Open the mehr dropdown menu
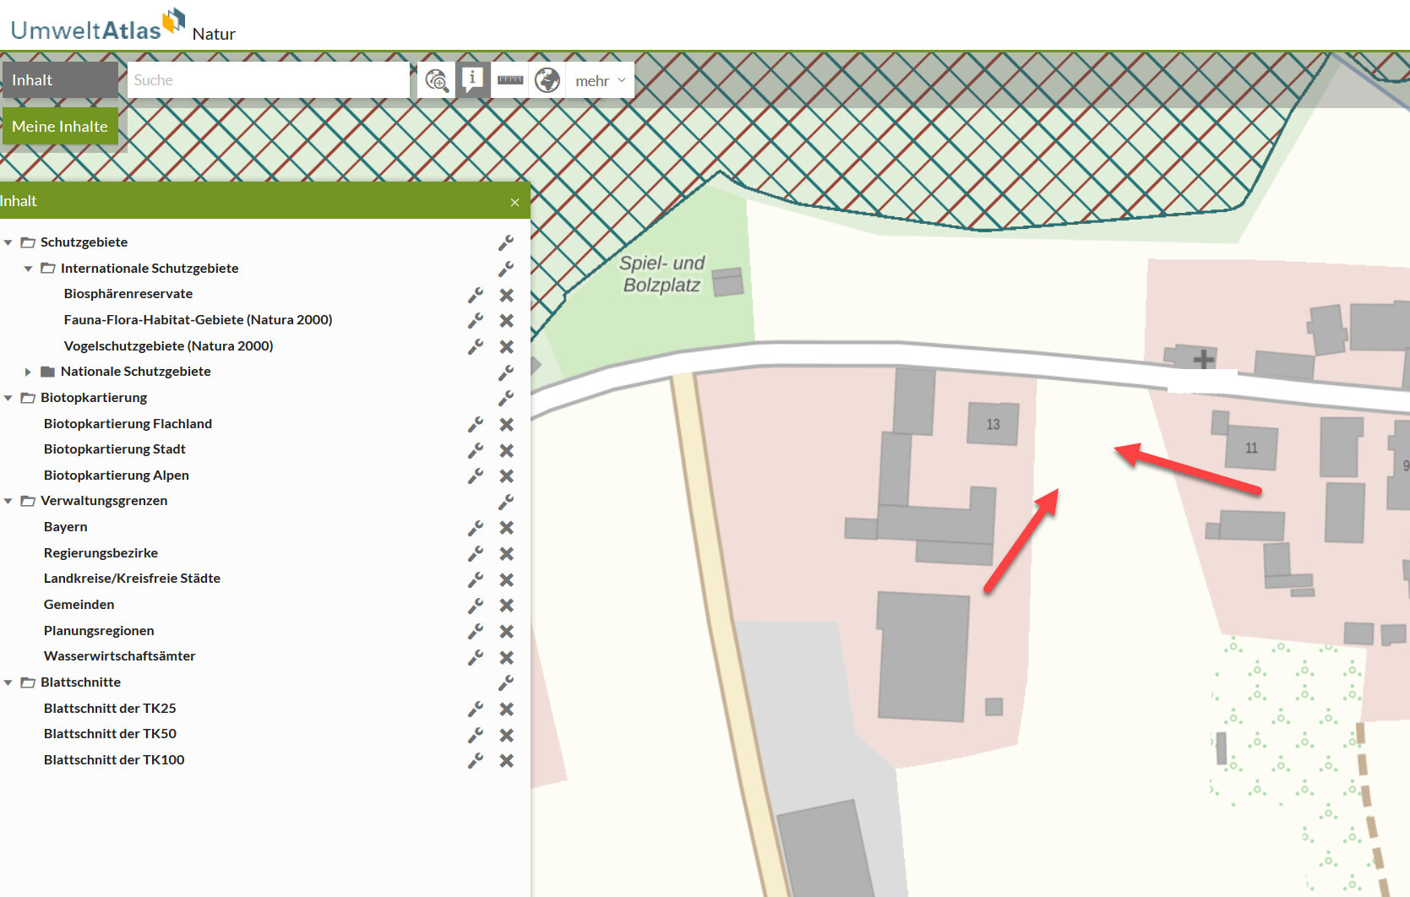 point(600,81)
